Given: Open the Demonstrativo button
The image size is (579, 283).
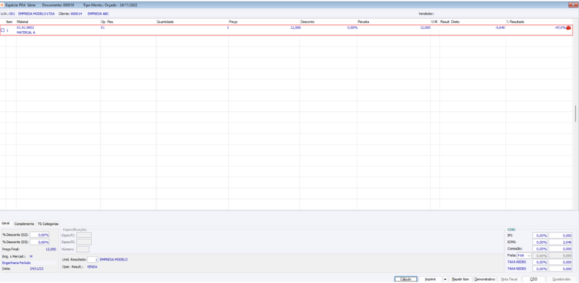Looking at the screenshot, I should 484,279.
